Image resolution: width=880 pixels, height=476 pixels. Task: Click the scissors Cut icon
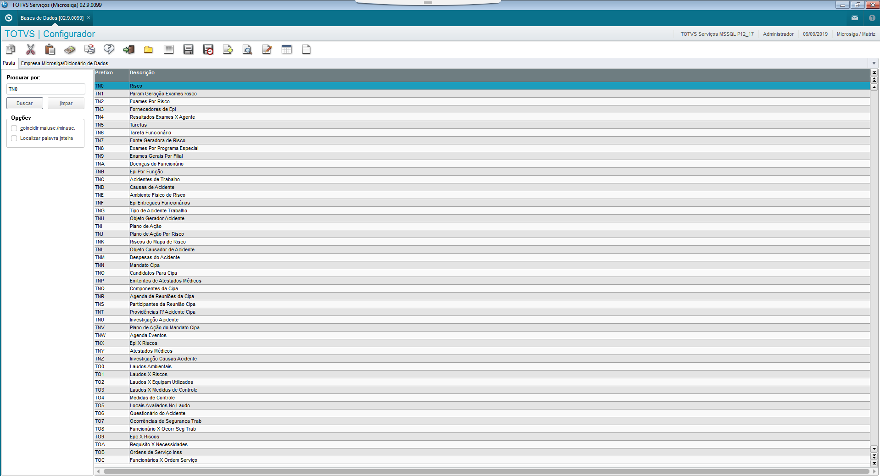31,50
